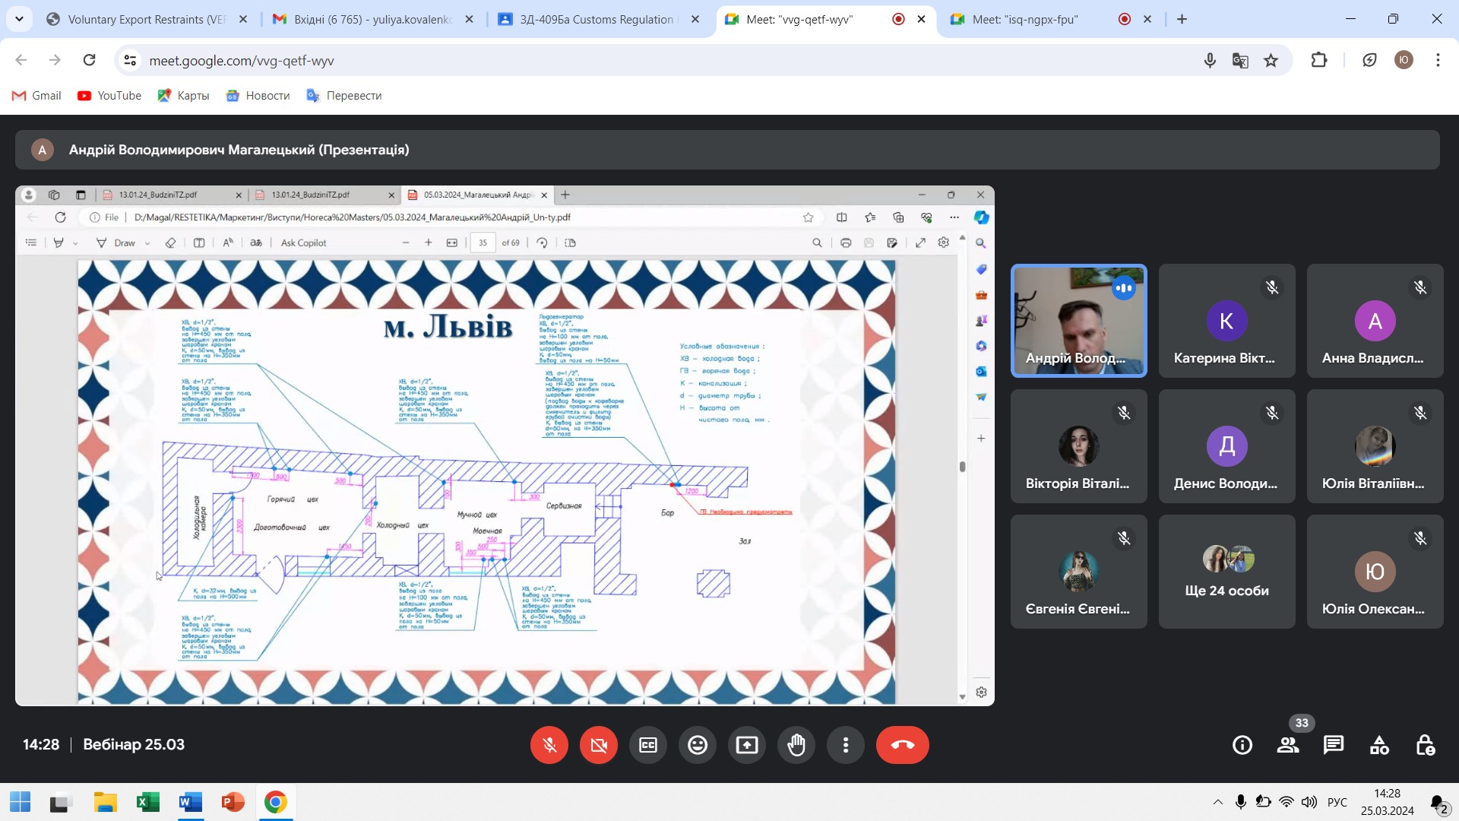Open the reactions emoji picker
Screen dimensions: 1459x821
(x=698, y=745)
